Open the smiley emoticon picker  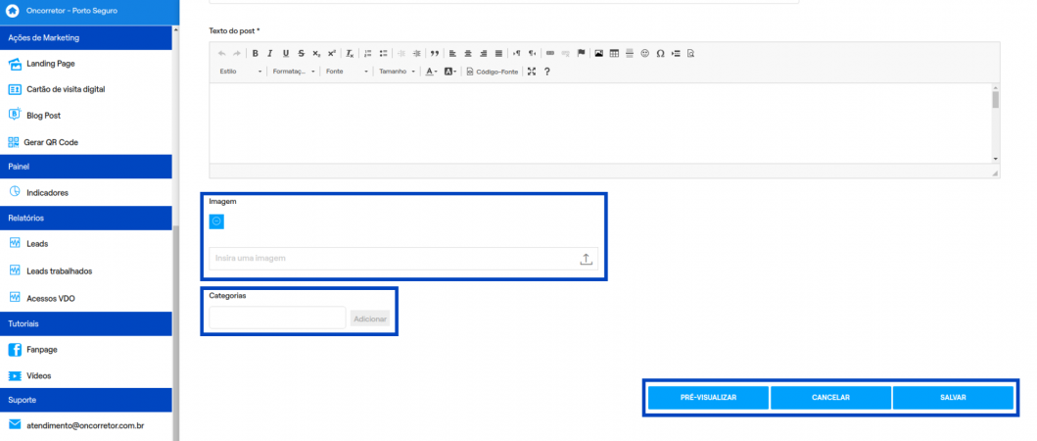[x=644, y=54]
